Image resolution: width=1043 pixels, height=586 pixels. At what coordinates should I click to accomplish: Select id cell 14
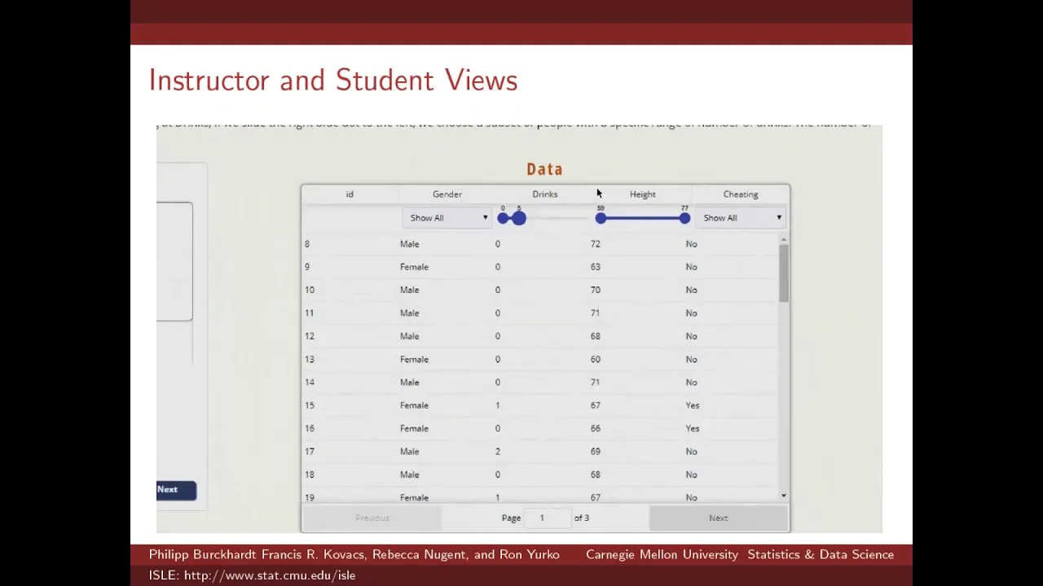tap(310, 383)
